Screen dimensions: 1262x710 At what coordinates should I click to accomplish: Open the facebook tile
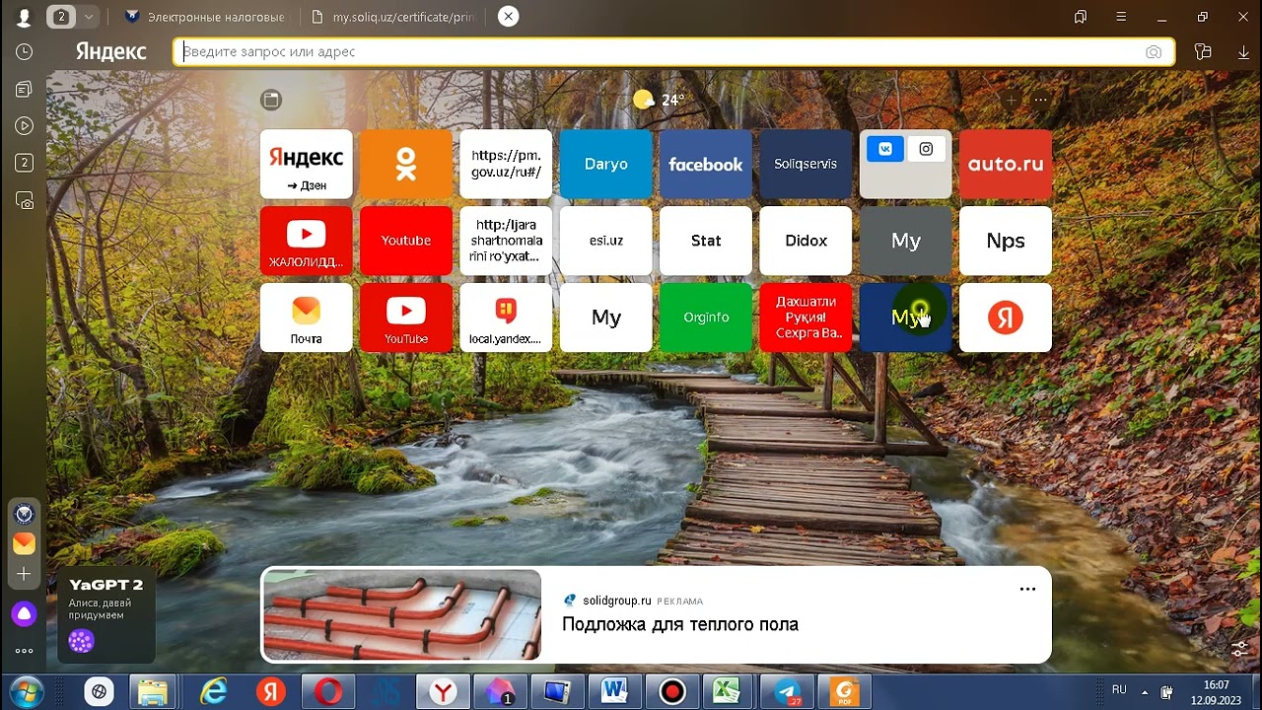point(706,164)
